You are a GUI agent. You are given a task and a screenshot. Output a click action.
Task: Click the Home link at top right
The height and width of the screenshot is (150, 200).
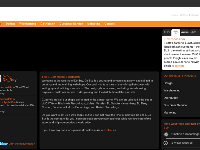[x=174, y=15]
